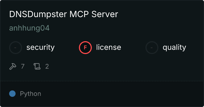Screen dimensions: 204x107
Task: Click the security label text
Action: [41, 47]
